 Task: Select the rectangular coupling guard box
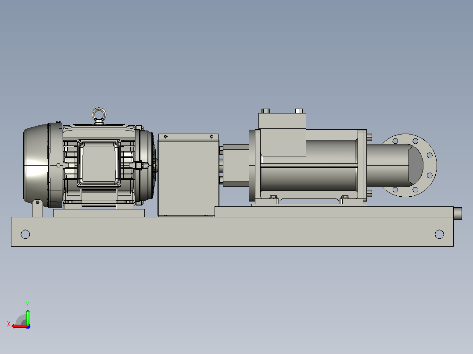188,175
